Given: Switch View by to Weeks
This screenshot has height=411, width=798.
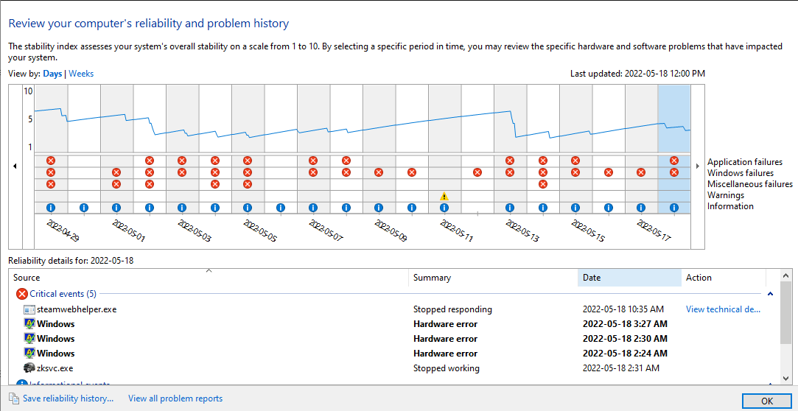Looking at the screenshot, I should pyautogui.click(x=82, y=74).
